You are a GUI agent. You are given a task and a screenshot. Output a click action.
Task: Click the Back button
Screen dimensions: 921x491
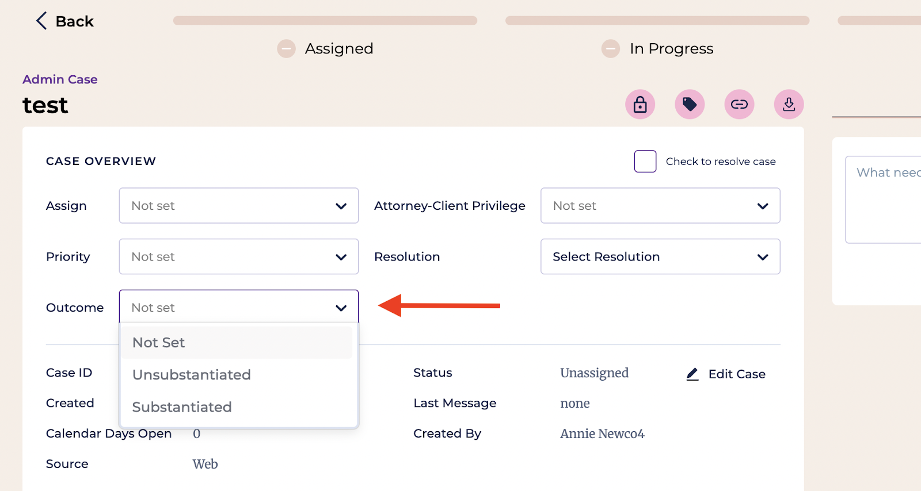point(64,21)
